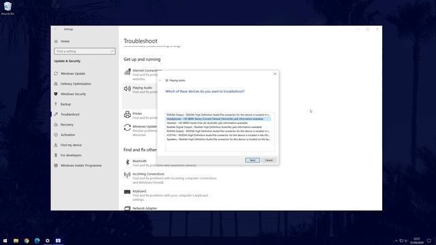Open Microsoft Edge from taskbar
The height and width of the screenshot is (245, 436).
point(37,240)
